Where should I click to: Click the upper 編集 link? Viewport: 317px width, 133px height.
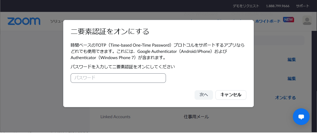point(292,60)
